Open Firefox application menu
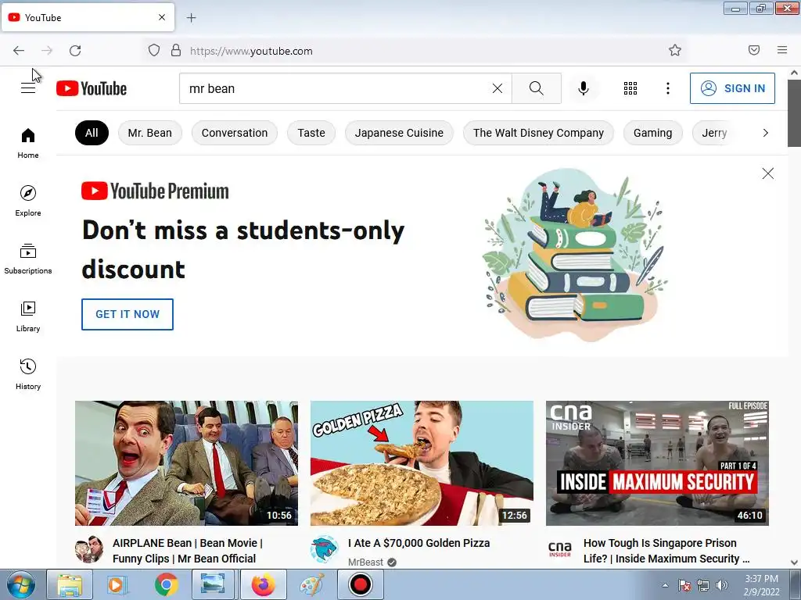The width and height of the screenshot is (801, 600). point(782,50)
